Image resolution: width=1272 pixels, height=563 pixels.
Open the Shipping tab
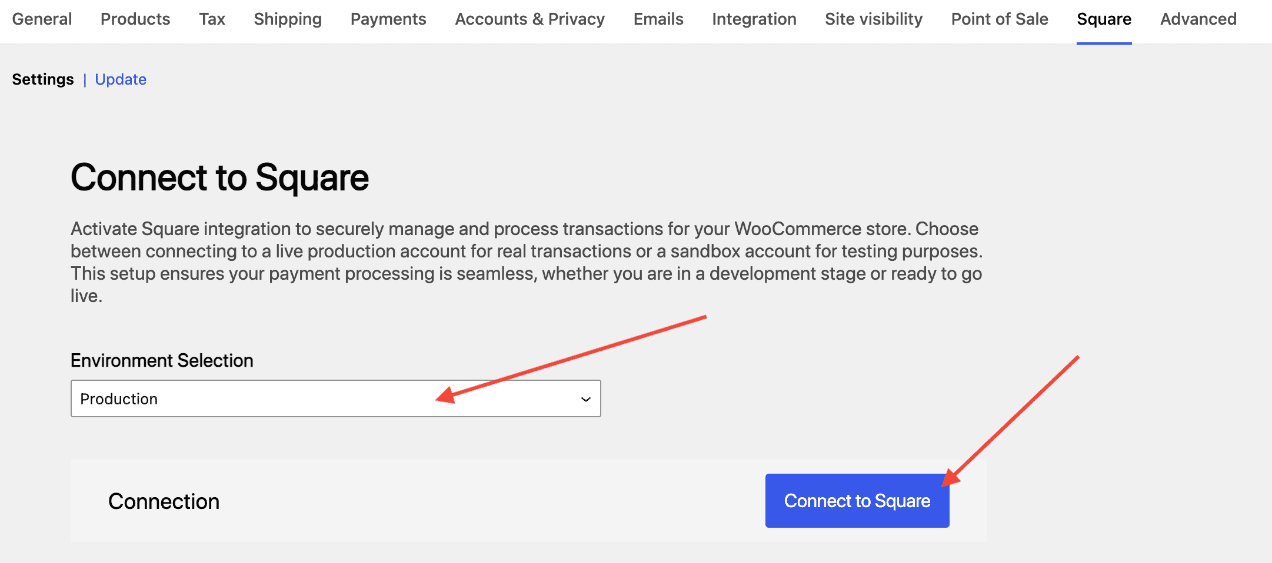pyautogui.click(x=288, y=19)
